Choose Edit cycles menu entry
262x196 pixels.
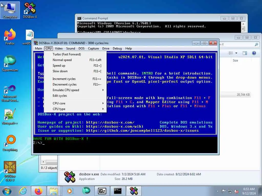click(x=75, y=96)
